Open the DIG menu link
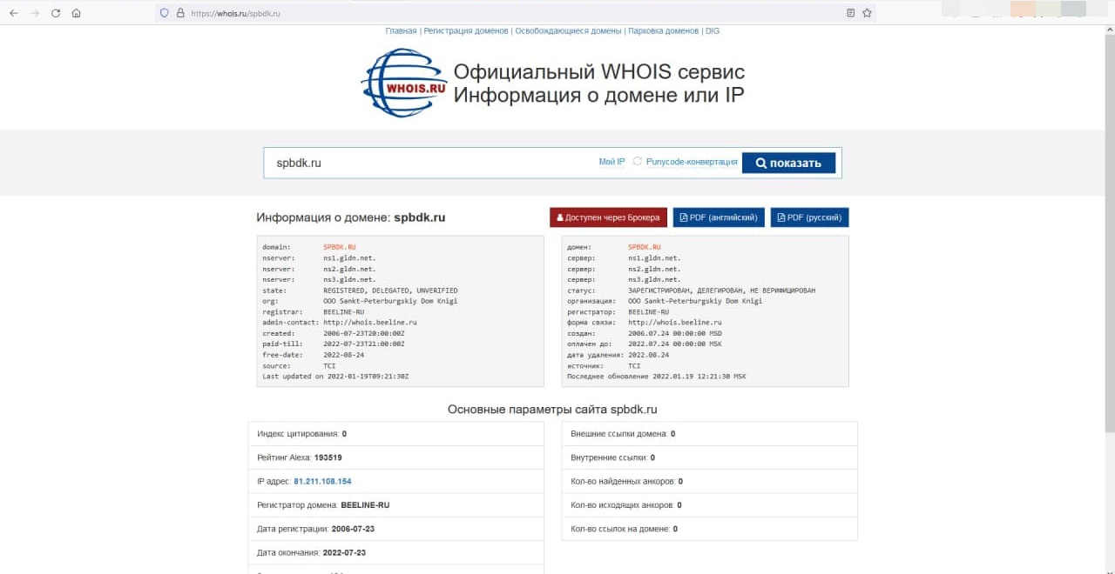Image resolution: width=1115 pixels, height=574 pixels. 713,30
